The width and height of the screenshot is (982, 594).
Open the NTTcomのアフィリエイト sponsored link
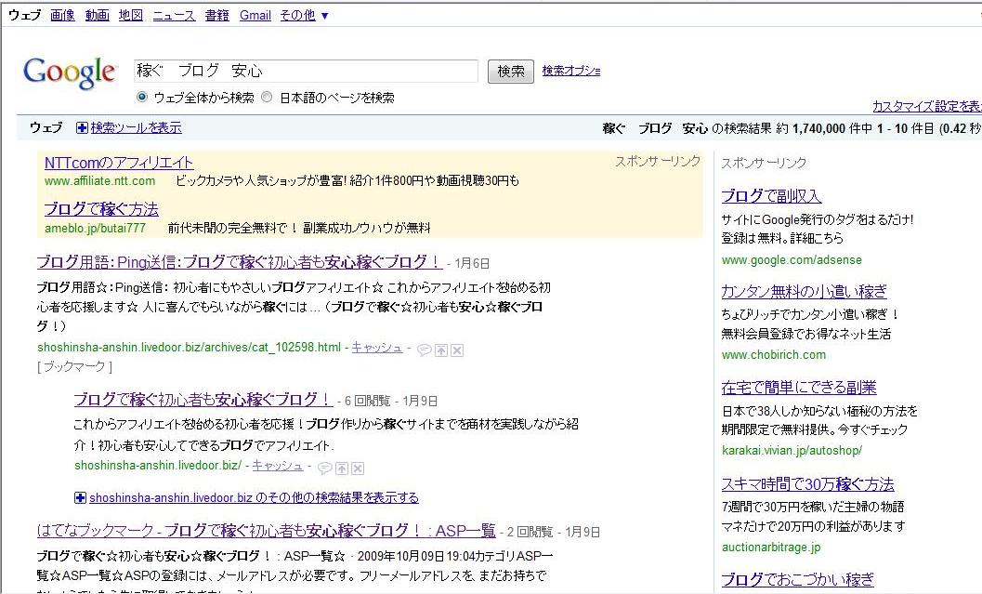coord(119,163)
